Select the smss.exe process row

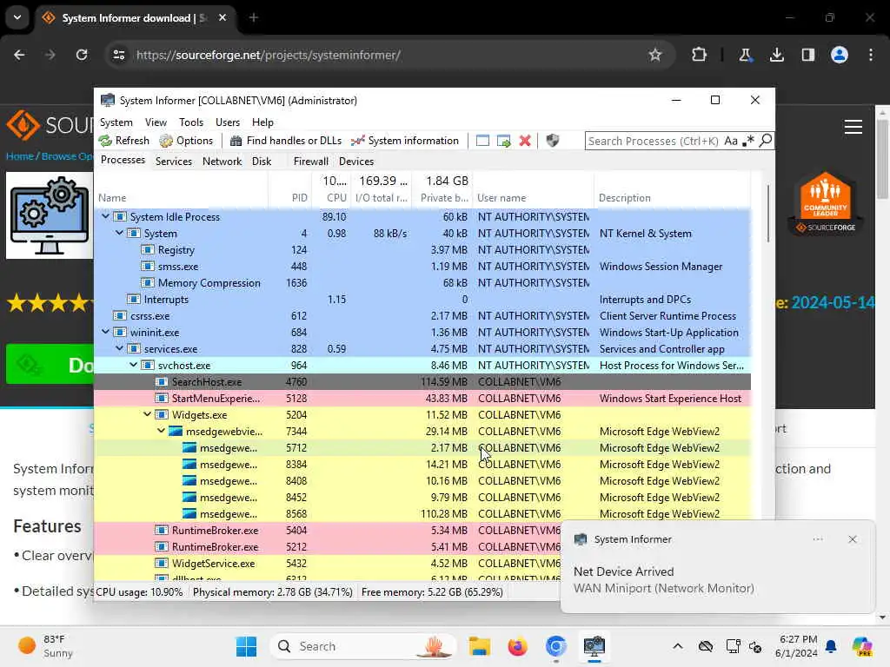click(x=422, y=266)
